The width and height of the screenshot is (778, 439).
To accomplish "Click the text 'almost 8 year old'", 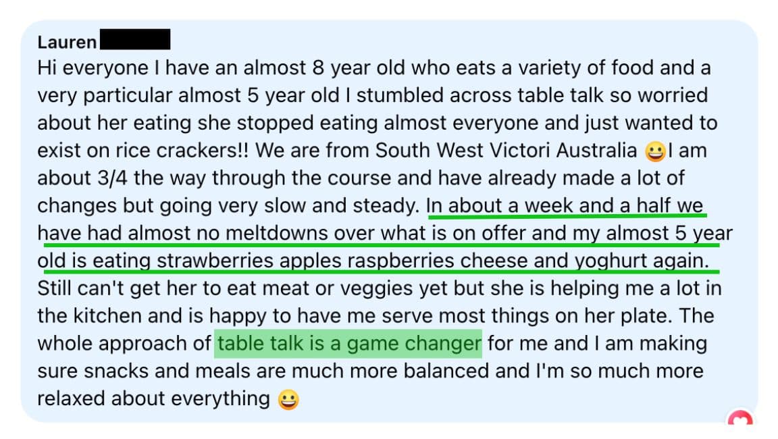I will 324,68.
